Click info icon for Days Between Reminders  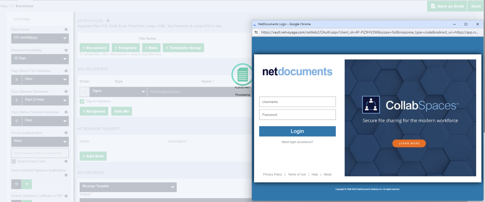click(x=66, y=91)
